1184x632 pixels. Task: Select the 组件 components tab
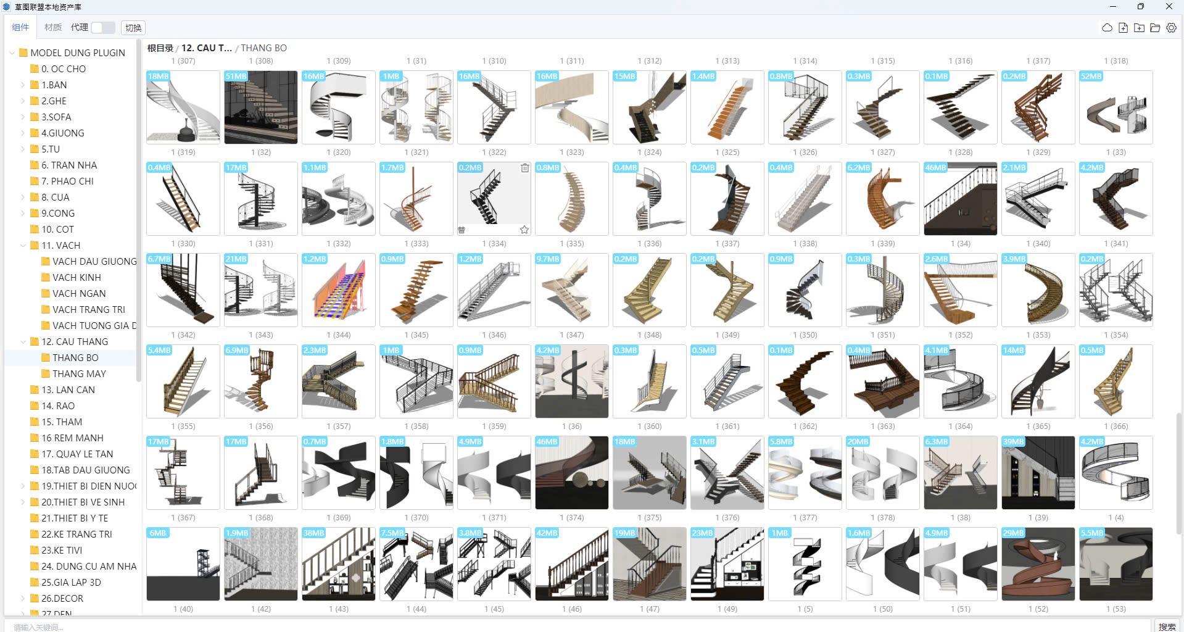coord(20,28)
